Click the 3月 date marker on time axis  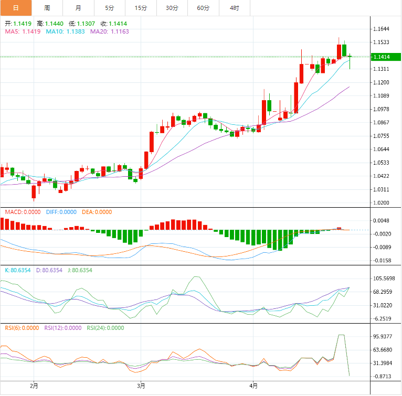coord(141,386)
